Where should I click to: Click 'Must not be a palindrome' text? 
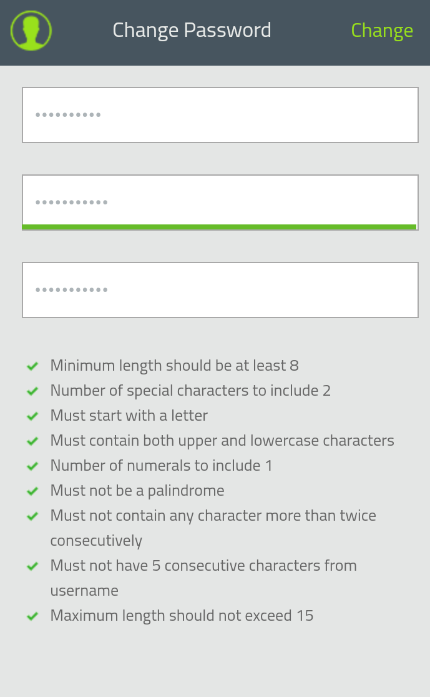[137, 491]
